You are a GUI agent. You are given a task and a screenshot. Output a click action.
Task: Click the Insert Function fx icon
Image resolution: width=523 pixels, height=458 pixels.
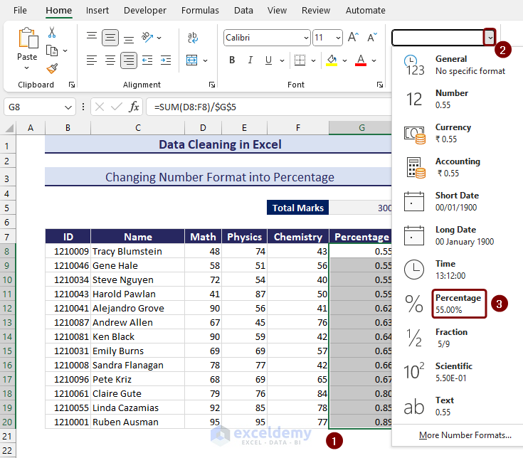pyautogui.click(x=134, y=107)
